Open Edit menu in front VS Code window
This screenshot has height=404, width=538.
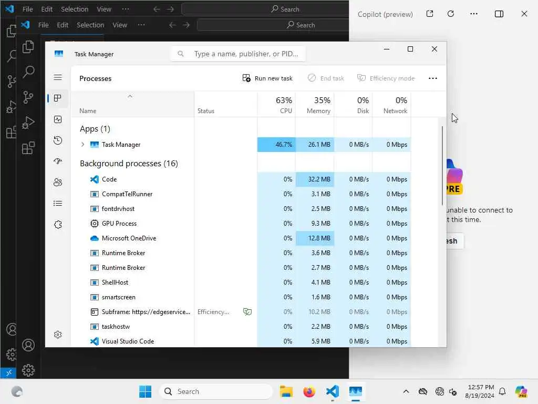pyautogui.click(x=63, y=25)
